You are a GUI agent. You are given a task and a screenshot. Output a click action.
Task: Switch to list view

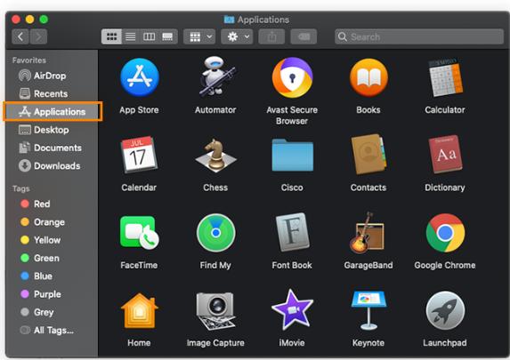pyautogui.click(x=131, y=36)
